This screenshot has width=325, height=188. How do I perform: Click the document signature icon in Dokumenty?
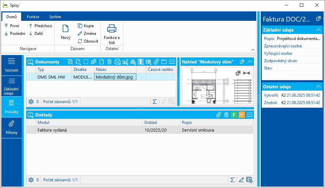[78, 62]
